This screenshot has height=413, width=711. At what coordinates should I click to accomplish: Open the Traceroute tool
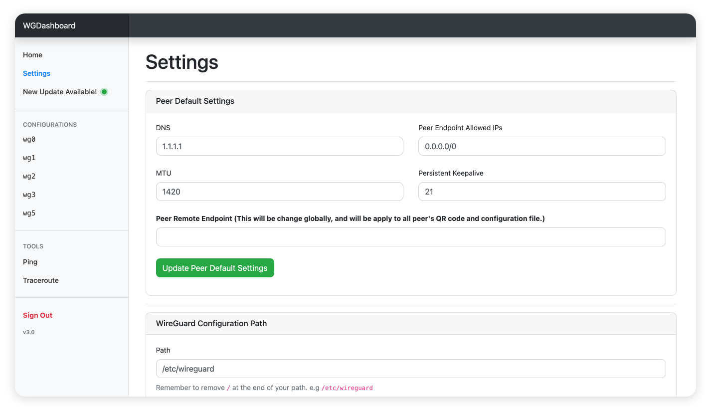41,280
